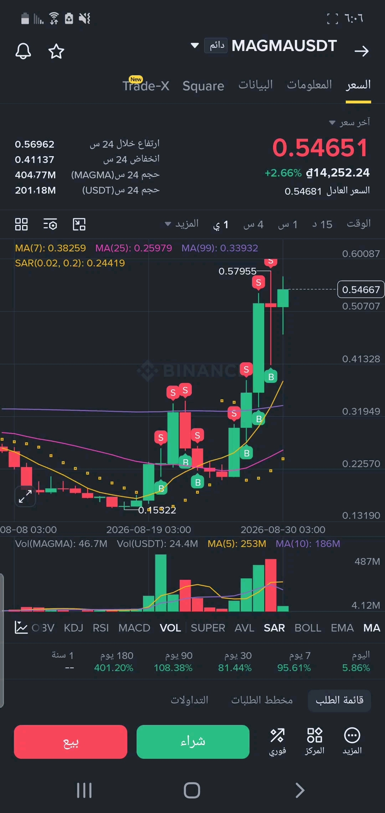Open the chart indicator settings icon

[x=50, y=224]
